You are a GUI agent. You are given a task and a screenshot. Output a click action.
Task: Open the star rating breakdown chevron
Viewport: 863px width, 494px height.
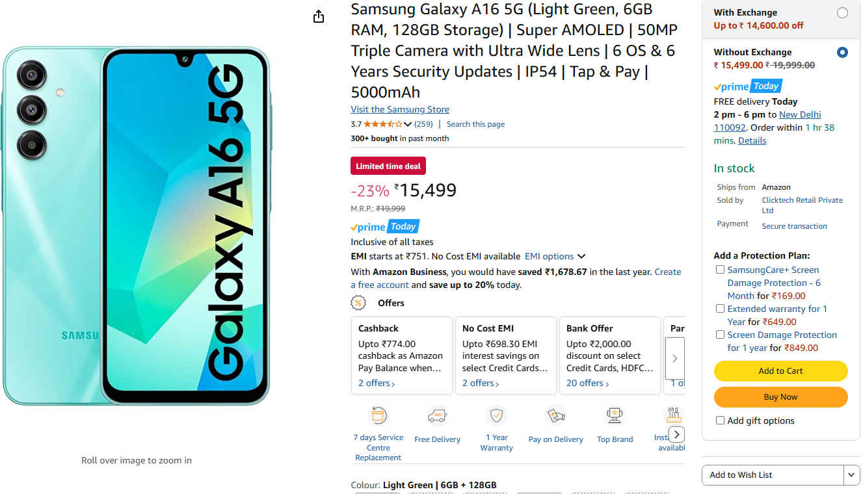[408, 124]
